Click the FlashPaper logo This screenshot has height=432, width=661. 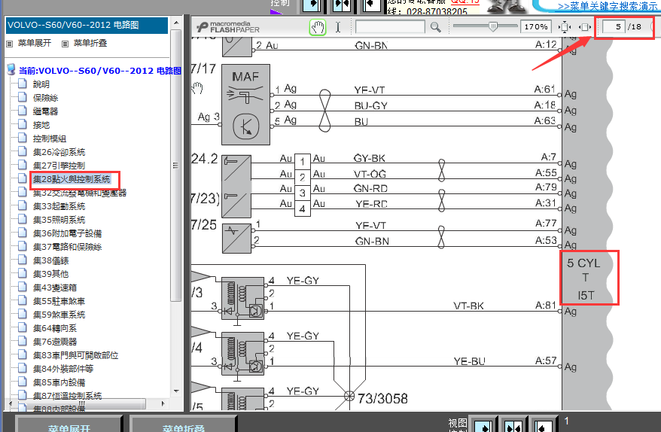point(228,27)
